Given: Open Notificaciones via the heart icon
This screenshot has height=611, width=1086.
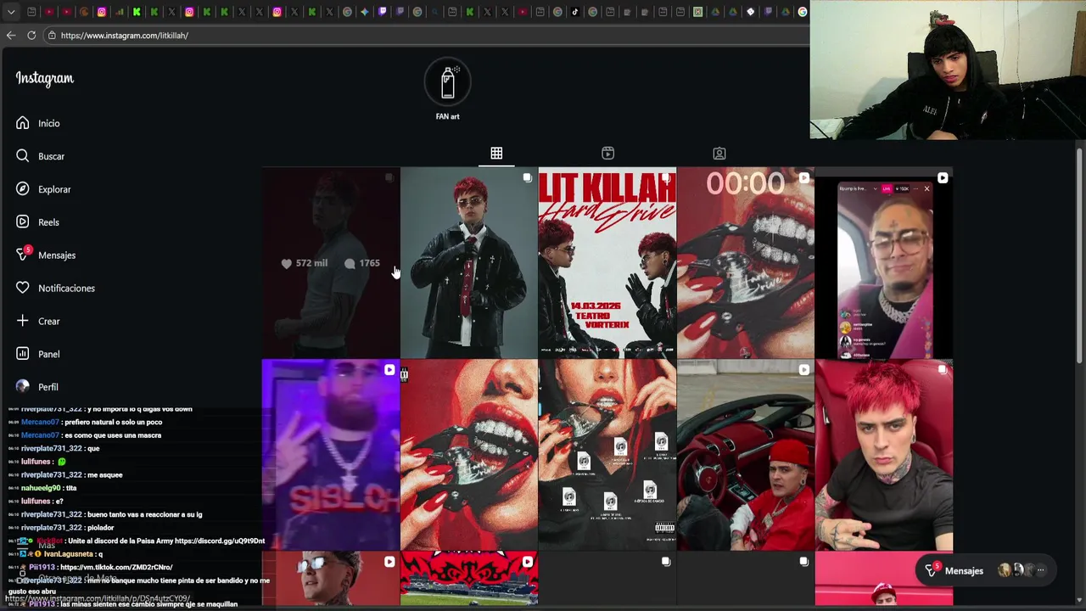Looking at the screenshot, I should [23, 289].
